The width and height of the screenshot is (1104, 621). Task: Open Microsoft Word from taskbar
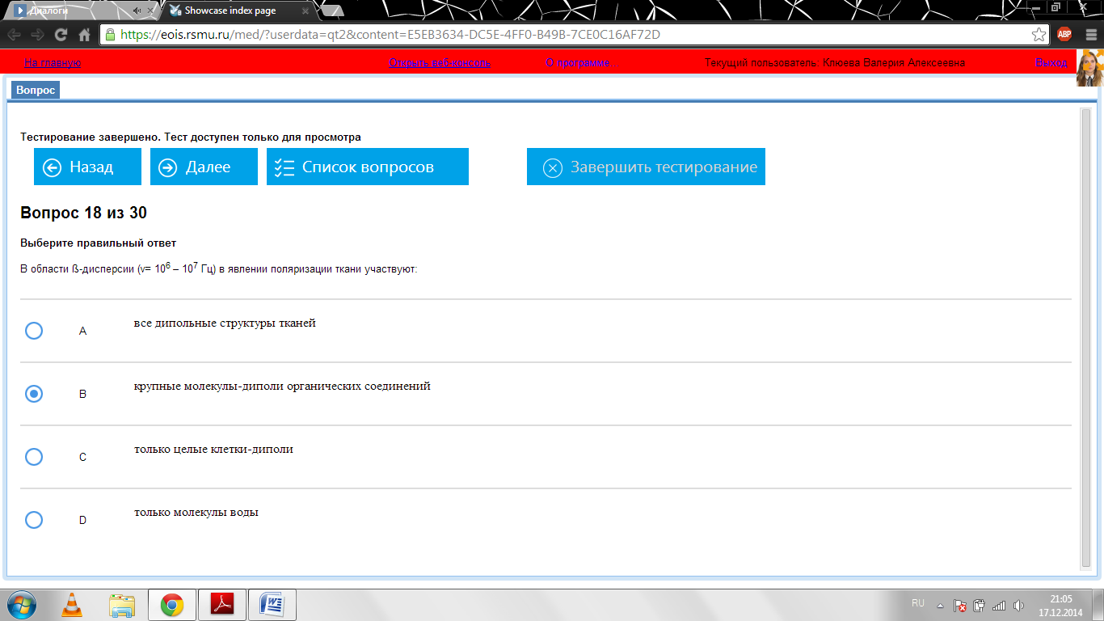click(272, 604)
